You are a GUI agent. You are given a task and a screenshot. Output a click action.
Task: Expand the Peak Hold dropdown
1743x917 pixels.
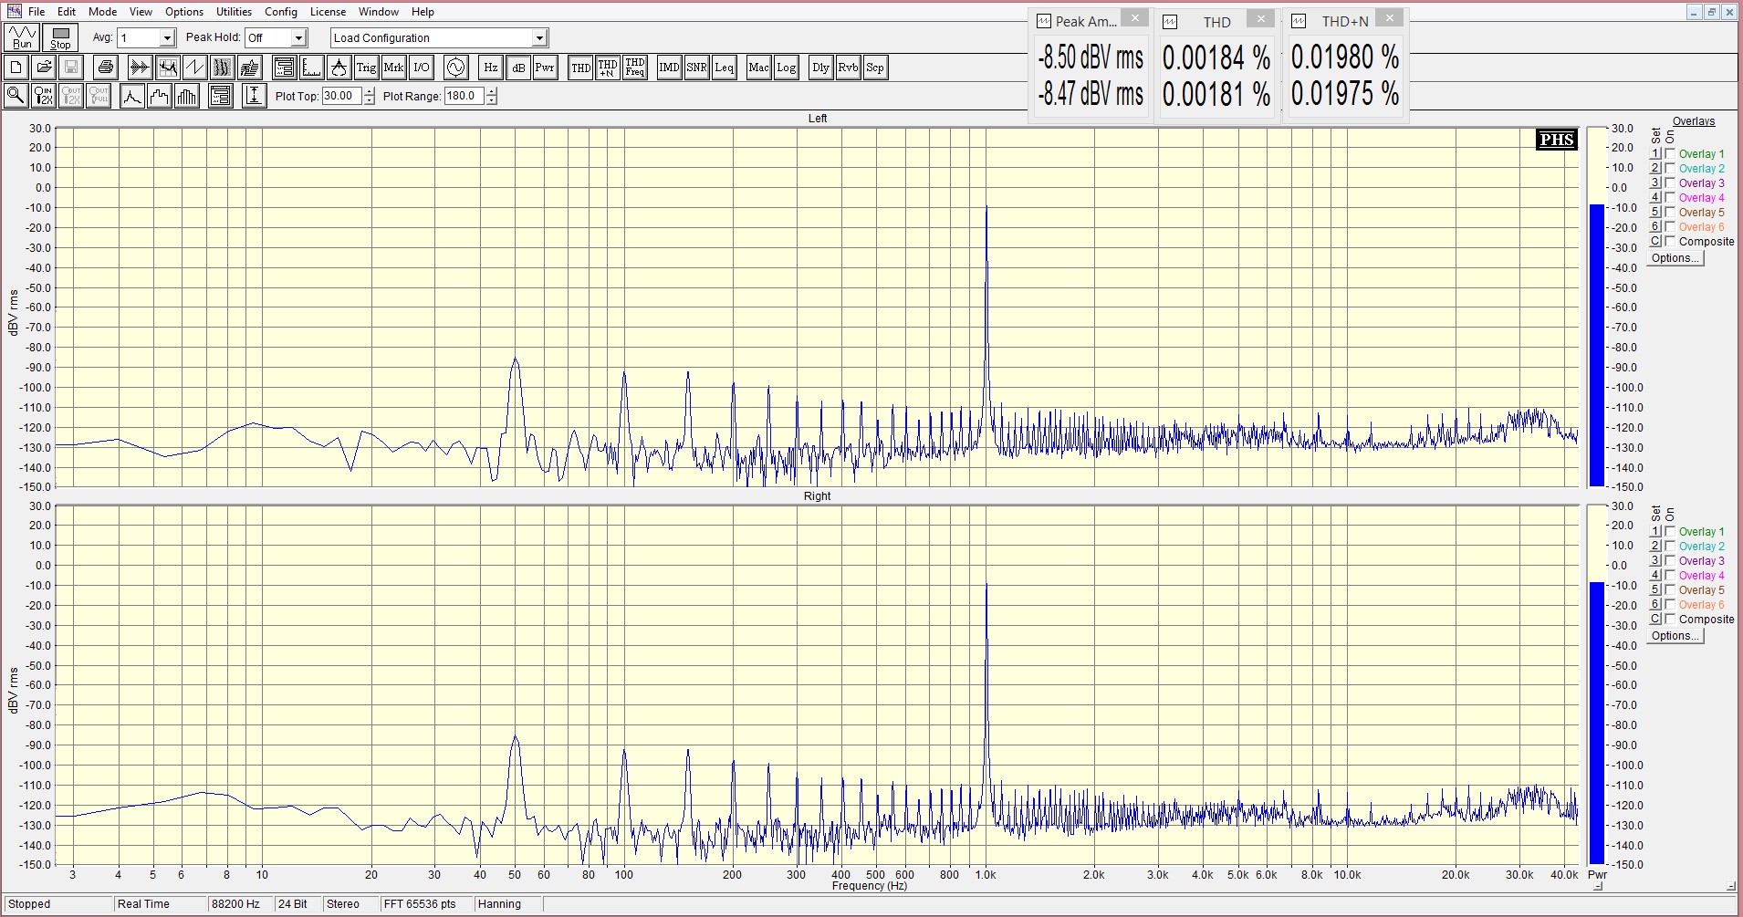(298, 38)
